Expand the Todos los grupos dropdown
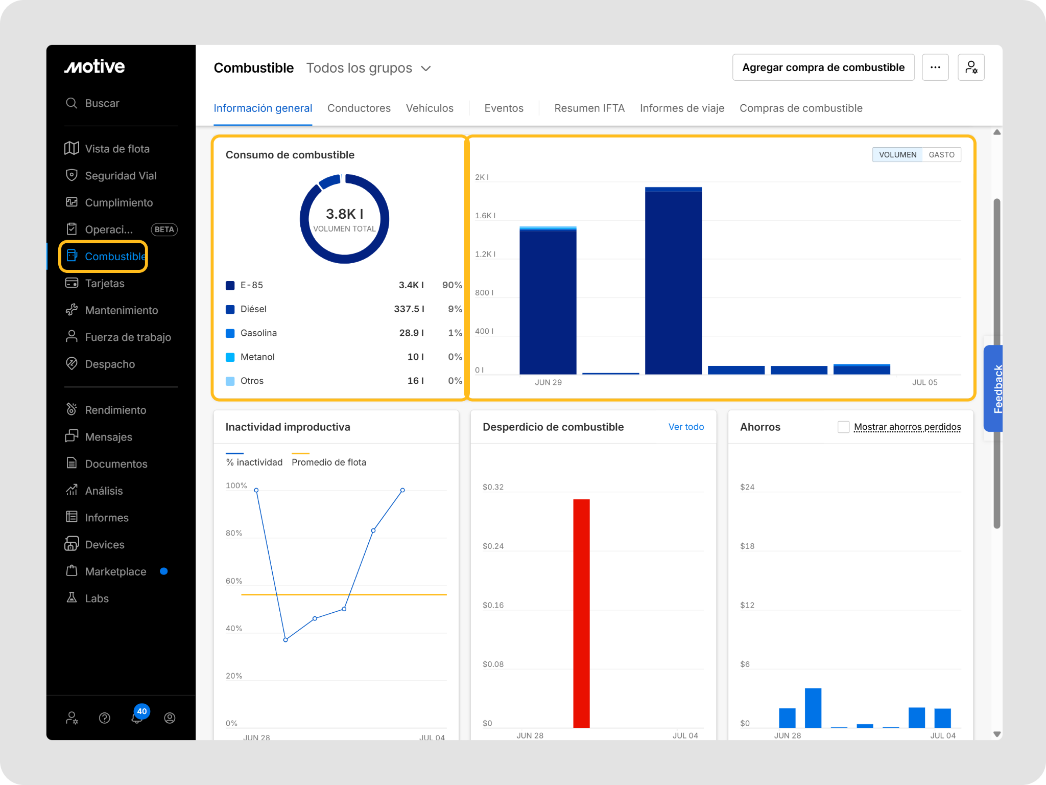The image size is (1046, 785). coord(369,68)
